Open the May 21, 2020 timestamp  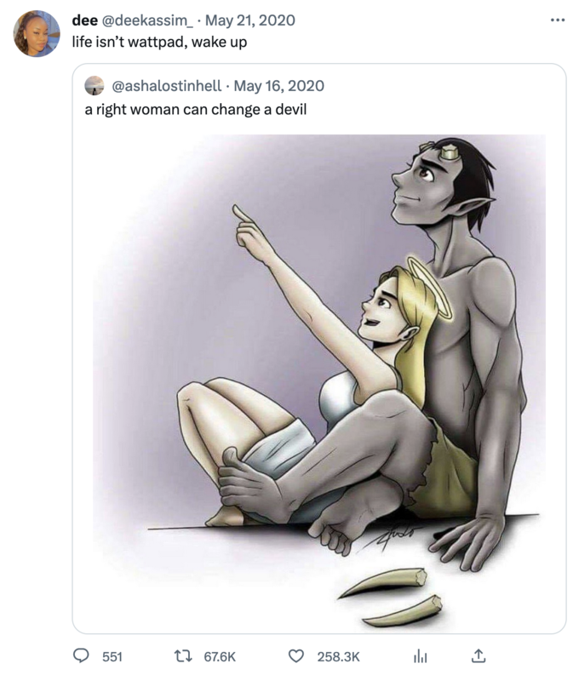click(250, 20)
